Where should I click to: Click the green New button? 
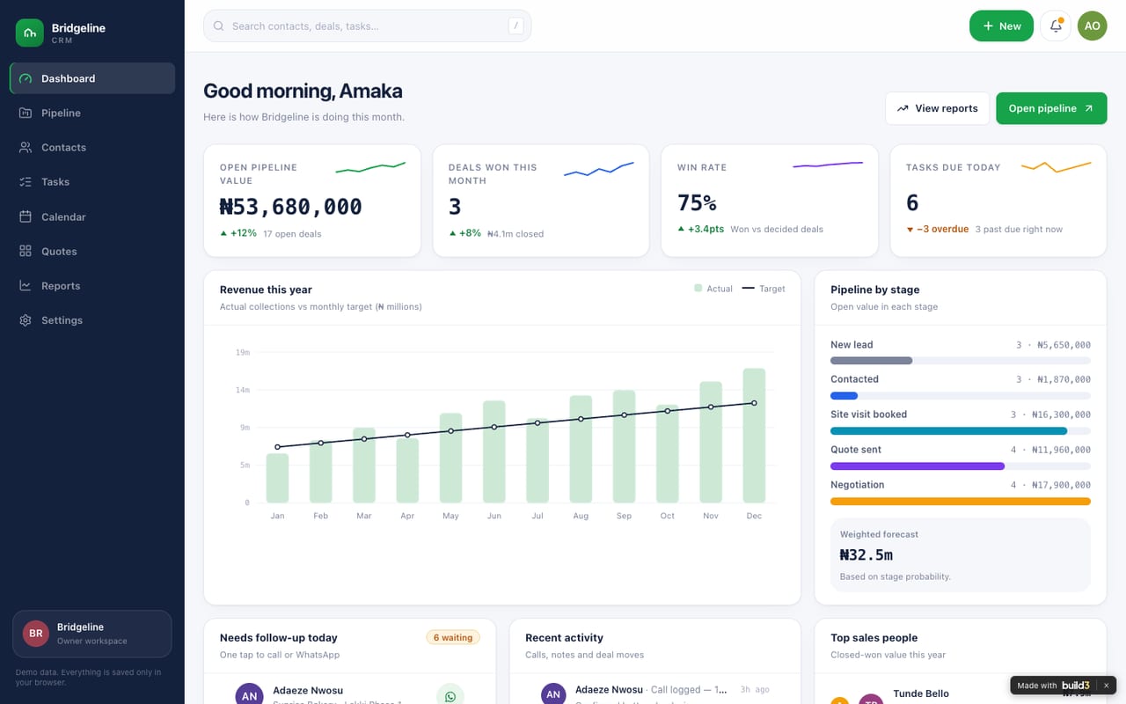(1001, 26)
